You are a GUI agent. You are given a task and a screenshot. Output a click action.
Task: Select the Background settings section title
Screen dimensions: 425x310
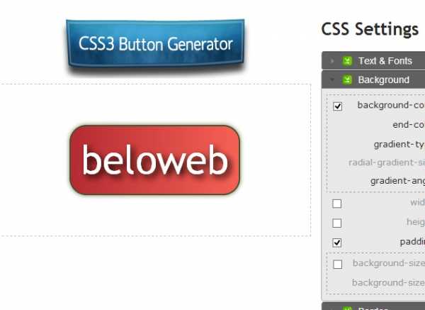[x=383, y=80]
